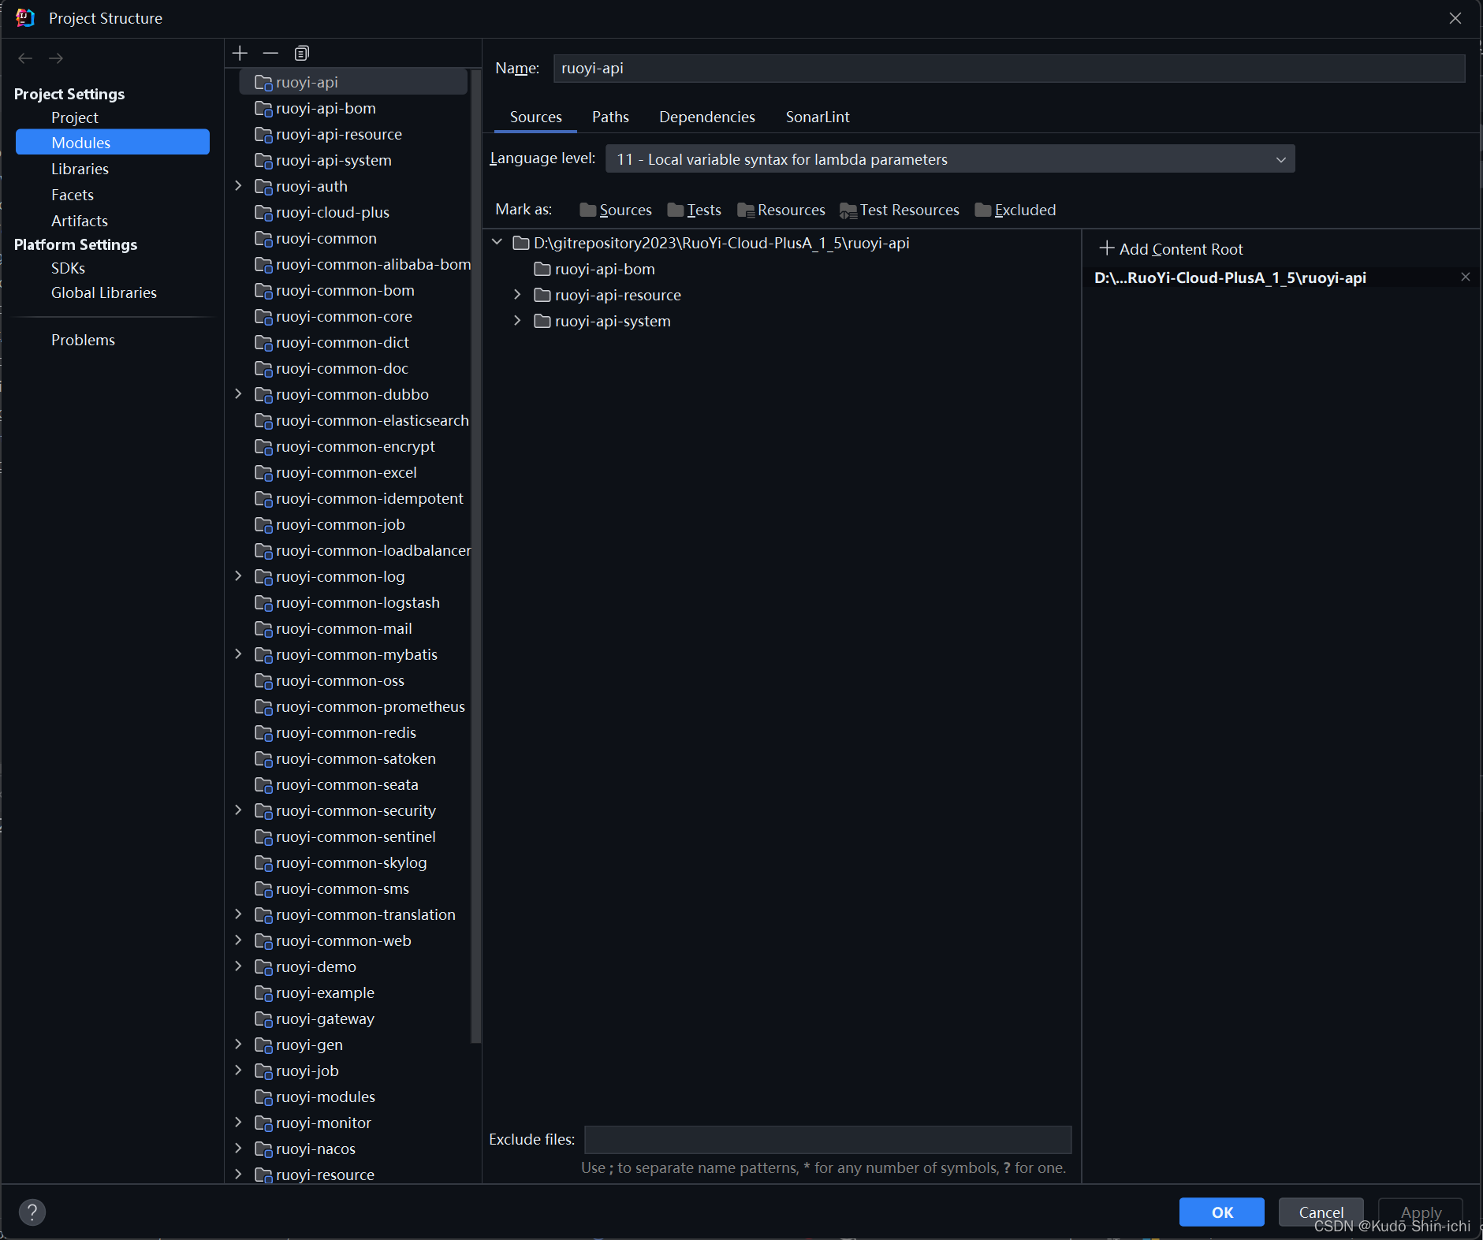Open the SDKs platform settings

click(x=68, y=268)
